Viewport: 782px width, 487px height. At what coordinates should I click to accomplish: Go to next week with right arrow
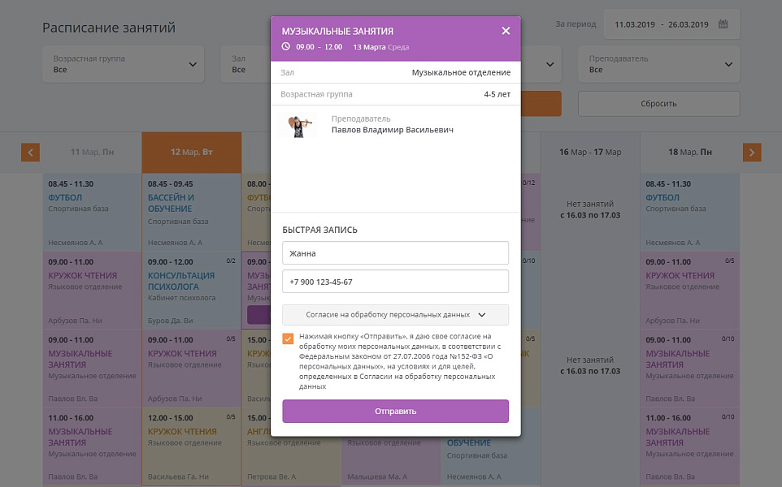point(752,153)
